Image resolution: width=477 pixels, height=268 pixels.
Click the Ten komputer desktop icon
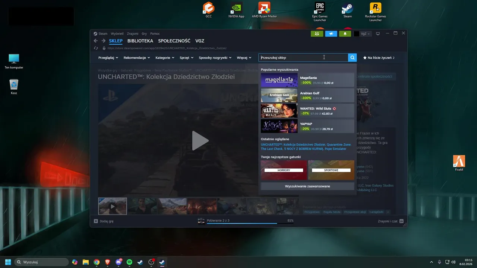tap(14, 61)
